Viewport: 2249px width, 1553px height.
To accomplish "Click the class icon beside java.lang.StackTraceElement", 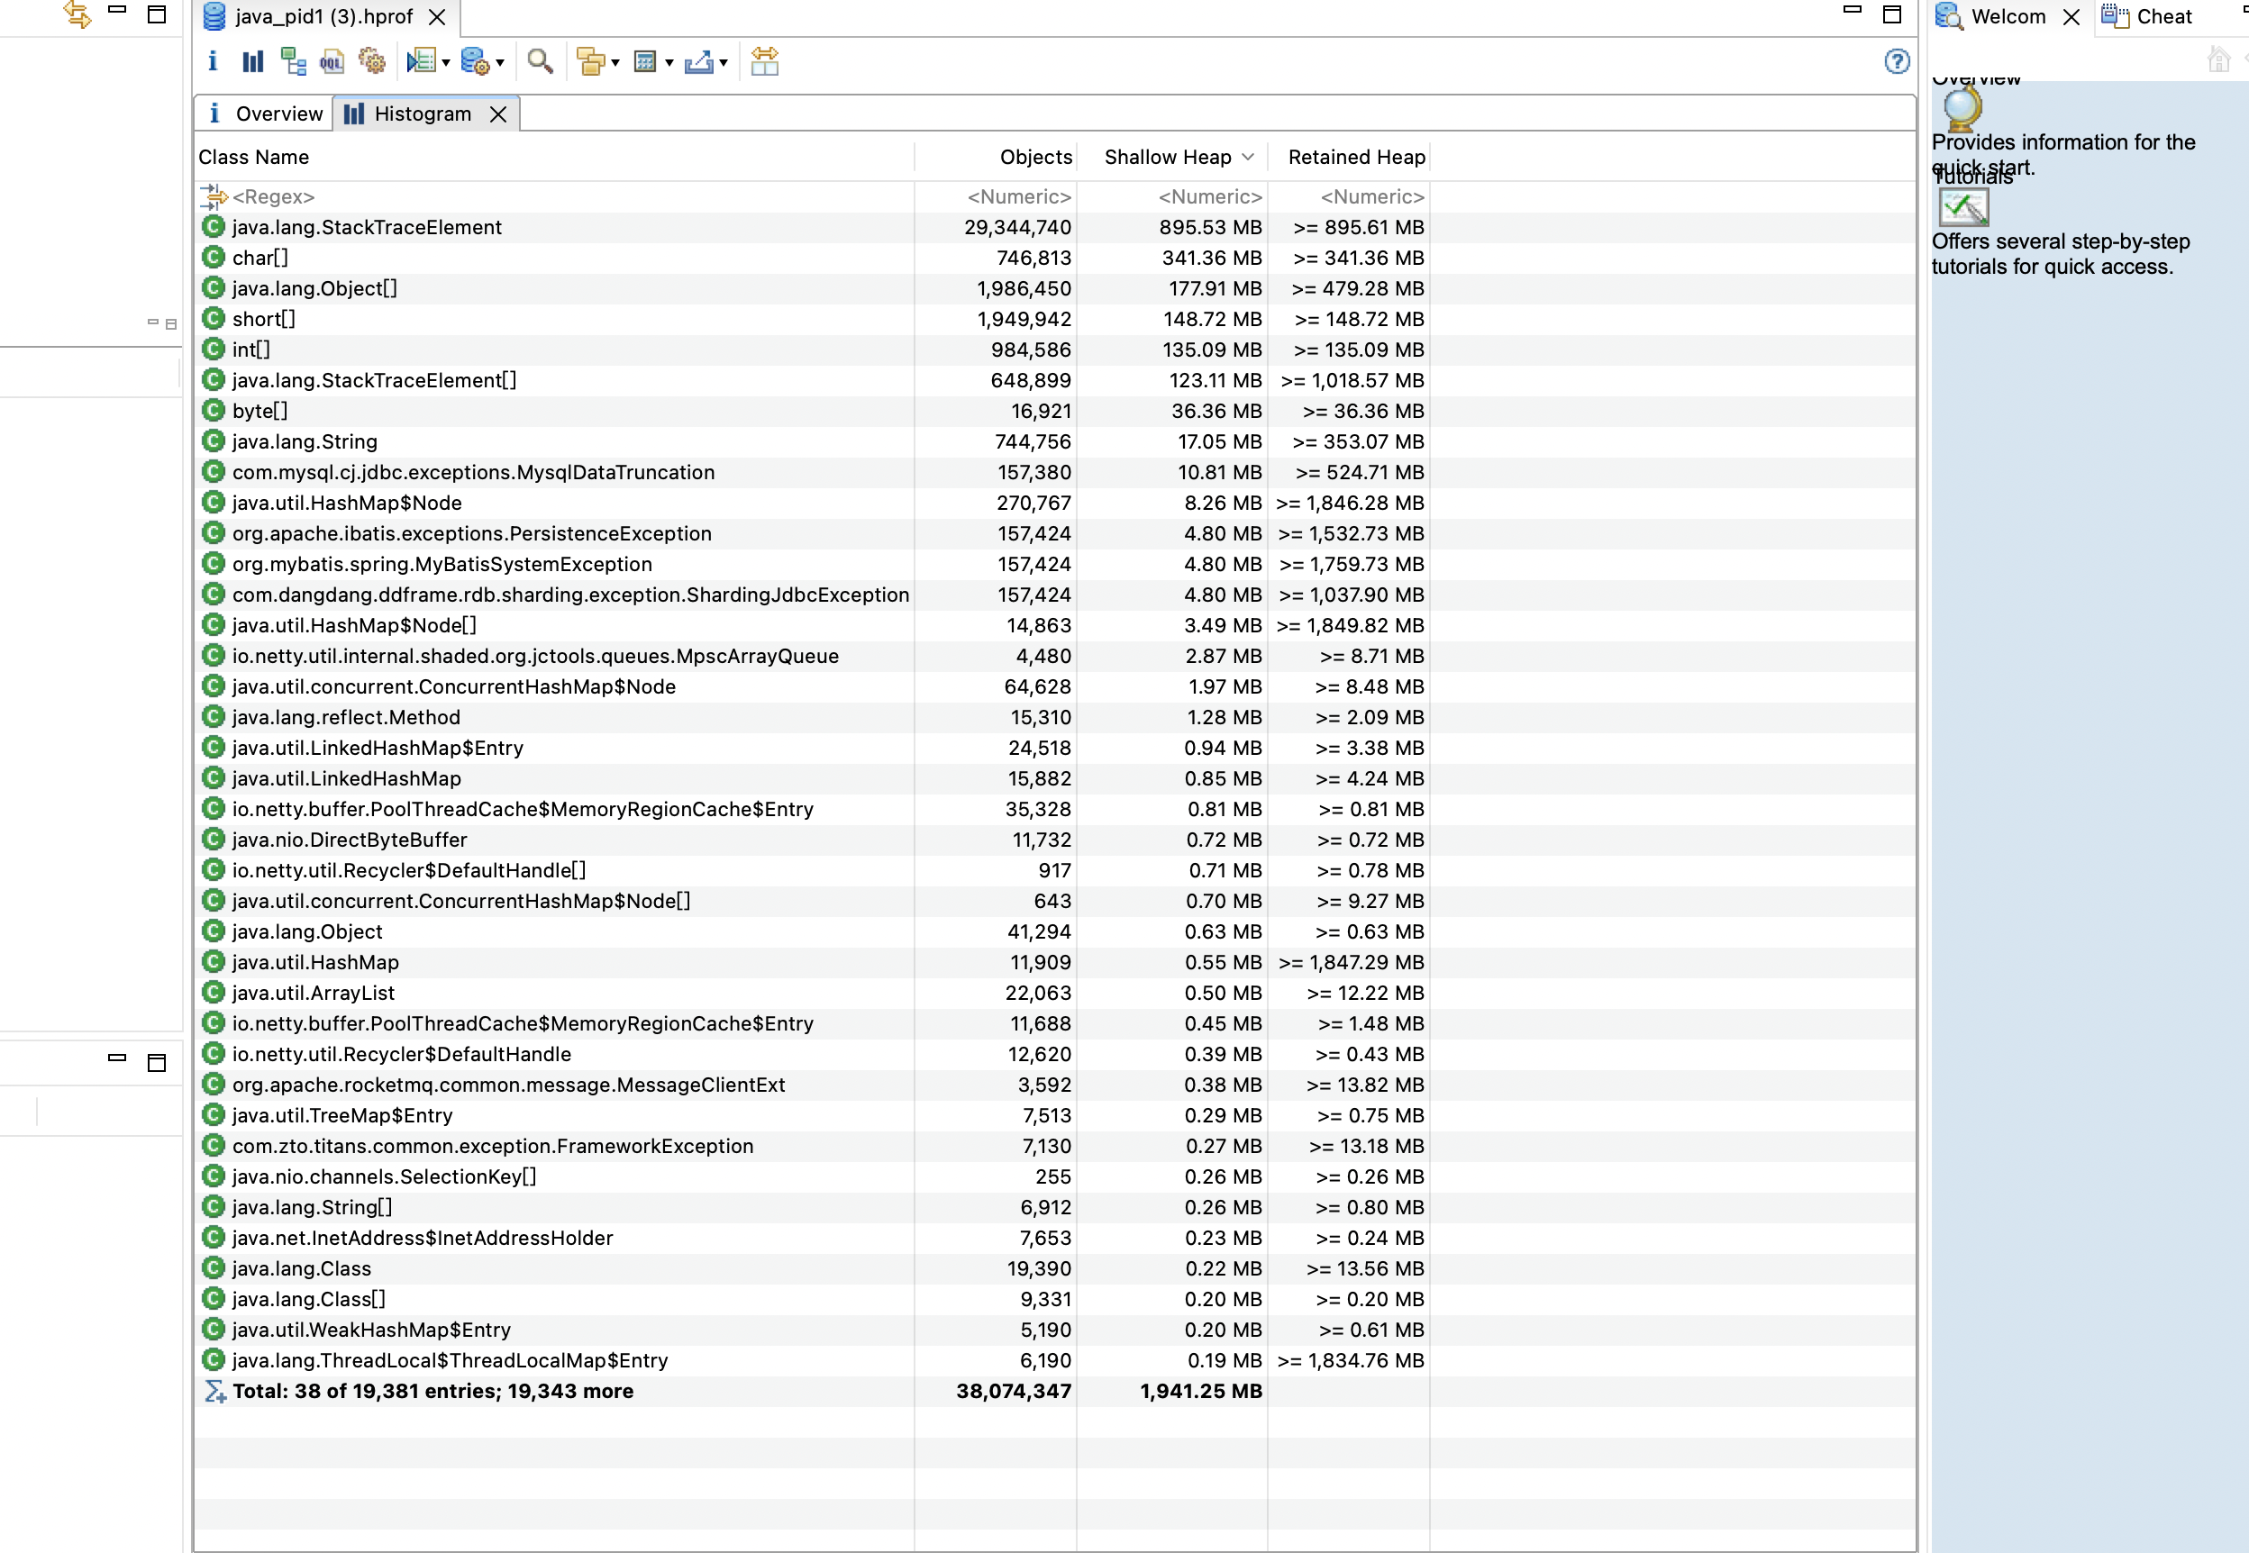I will [214, 227].
